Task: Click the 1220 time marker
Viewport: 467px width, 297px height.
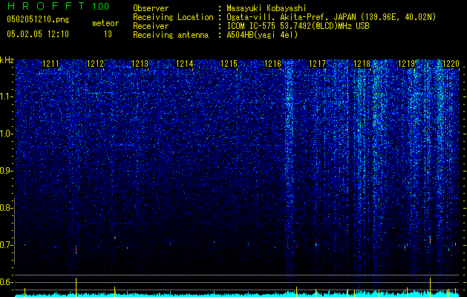Action: pyautogui.click(x=451, y=63)
